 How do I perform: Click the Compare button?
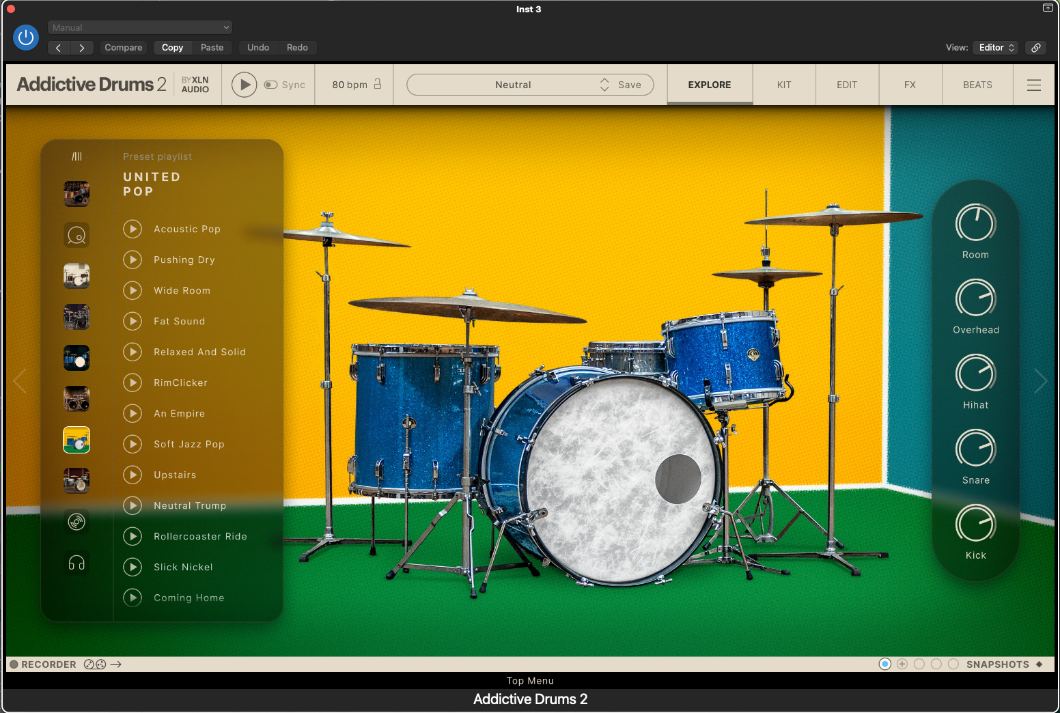(123, 47)
